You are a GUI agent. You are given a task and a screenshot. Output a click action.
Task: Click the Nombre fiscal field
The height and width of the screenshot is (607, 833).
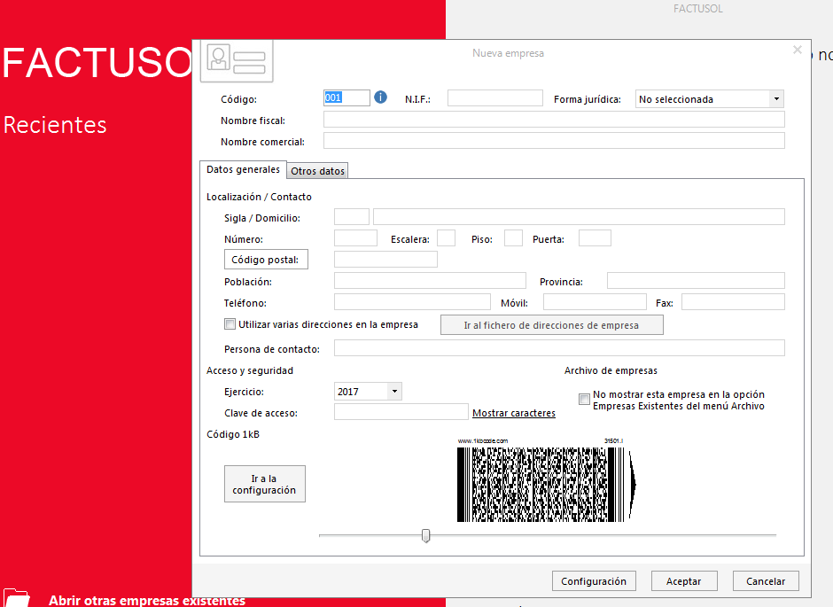[x=554, y=120]
